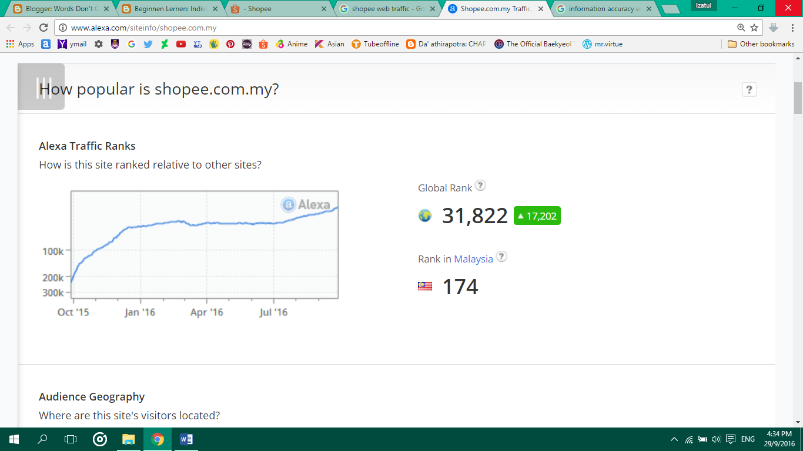
Task: Open Windows taskbar search
Action: pos(42,439)
